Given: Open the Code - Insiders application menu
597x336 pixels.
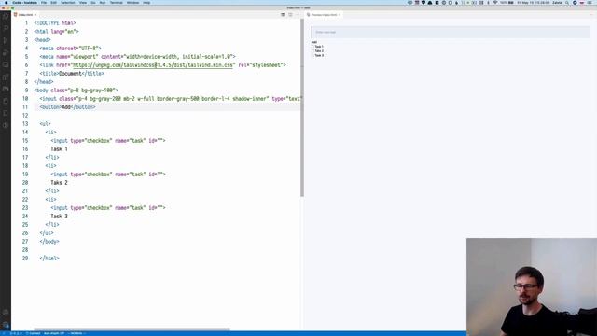Looking at the screenshot, I should coord(25,3).
